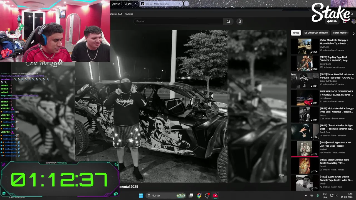The width and height of the screenshot is (356, 200).
Task: Click the 'Bap & Pata' channel name
Action: (x=325, y=132)
